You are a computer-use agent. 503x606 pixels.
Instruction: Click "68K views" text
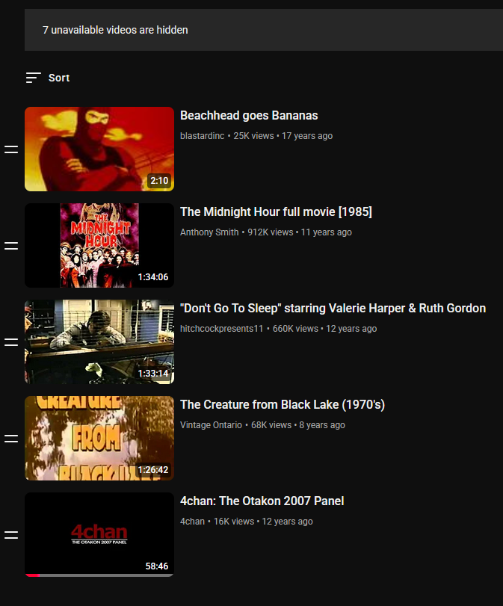(271, 425)
